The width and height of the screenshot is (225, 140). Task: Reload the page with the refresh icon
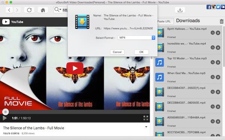point(29,10)
